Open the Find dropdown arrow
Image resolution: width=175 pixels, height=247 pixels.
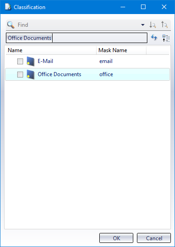[x=143, y=25]
